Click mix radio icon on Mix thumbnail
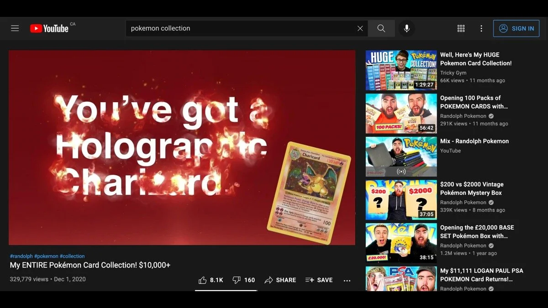The image size is (548, 308). (401, 172)
